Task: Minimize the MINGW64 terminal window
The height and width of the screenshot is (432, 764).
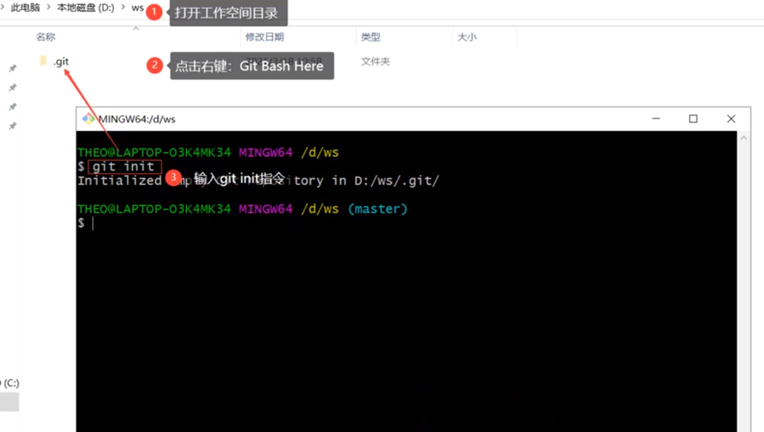Action: click(656, 119)
